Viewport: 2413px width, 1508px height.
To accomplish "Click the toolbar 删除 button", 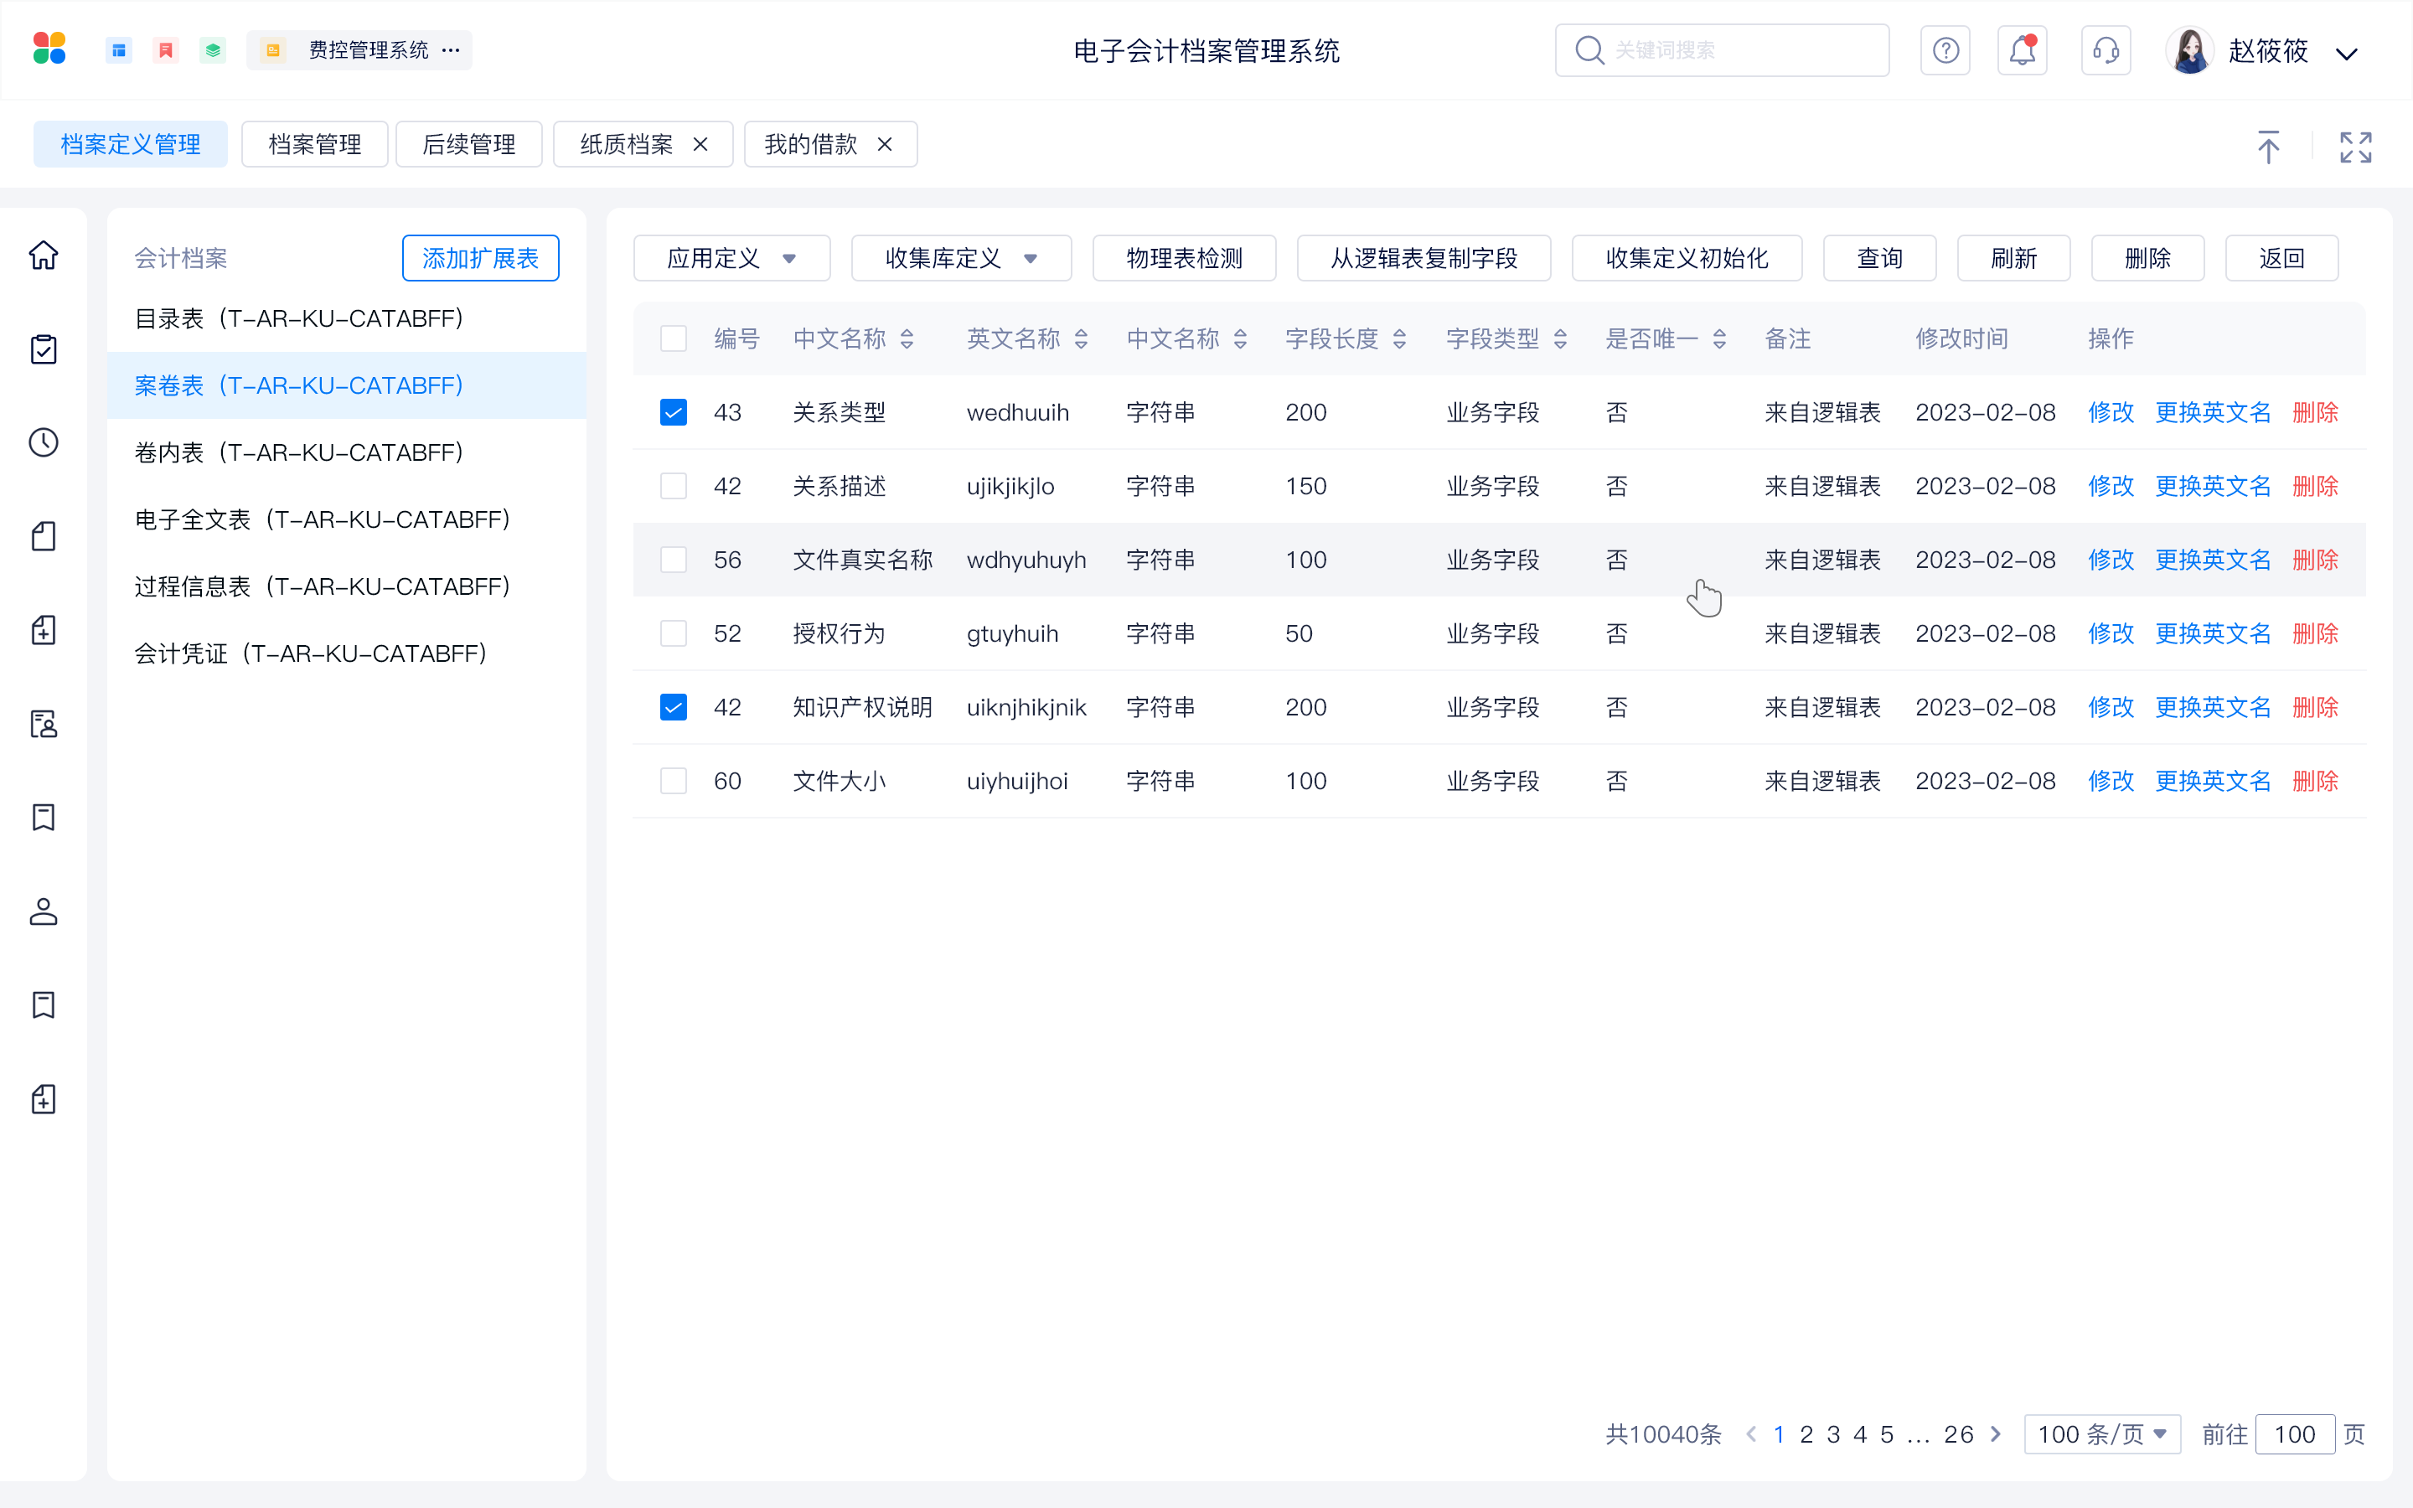I will tap(2147, 258).
